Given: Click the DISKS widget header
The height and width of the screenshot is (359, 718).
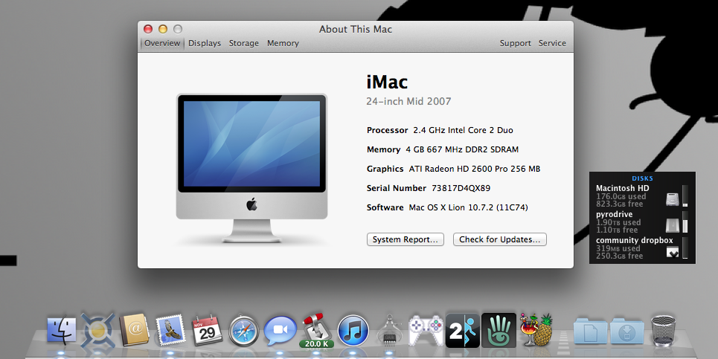Looking at the screenshot, I should [x=642, y=178].
